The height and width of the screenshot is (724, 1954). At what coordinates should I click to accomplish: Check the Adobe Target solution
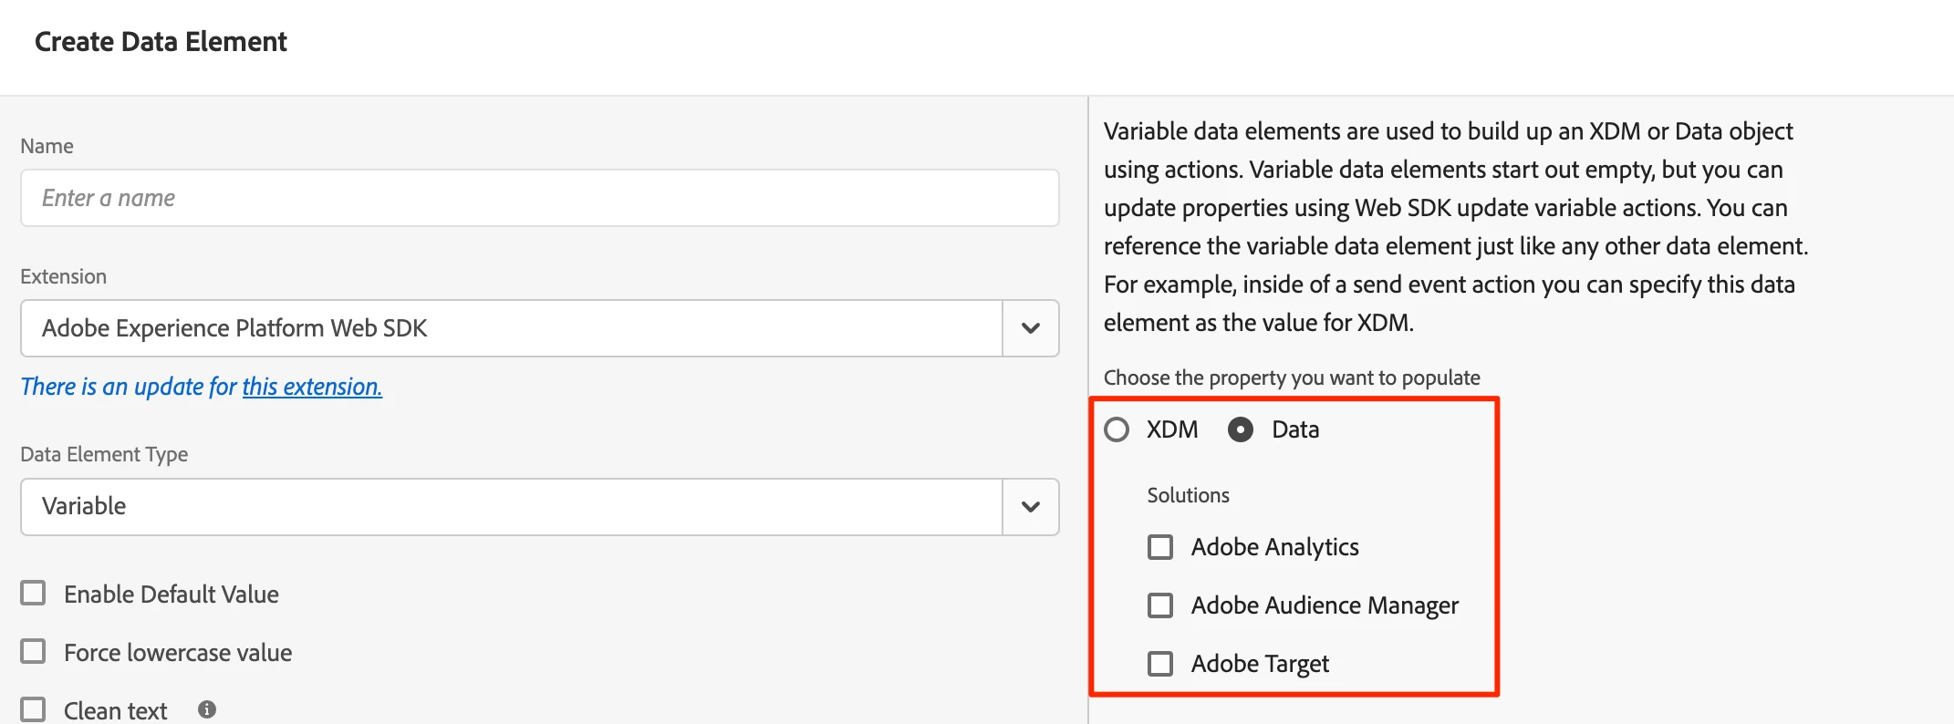[1160, 664]
